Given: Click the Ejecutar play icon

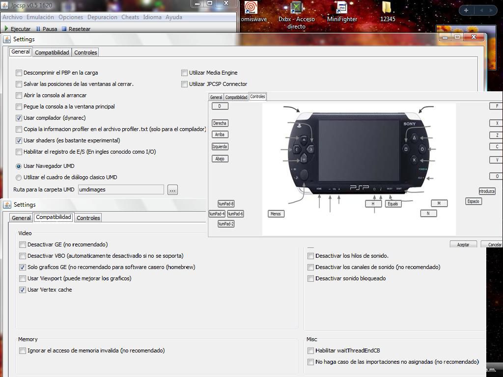Looking at the screenshot, I should click(x=6, y=29).
